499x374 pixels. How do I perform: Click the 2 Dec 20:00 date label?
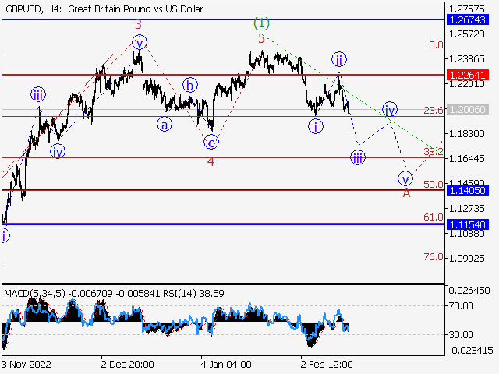coord(127,364)
